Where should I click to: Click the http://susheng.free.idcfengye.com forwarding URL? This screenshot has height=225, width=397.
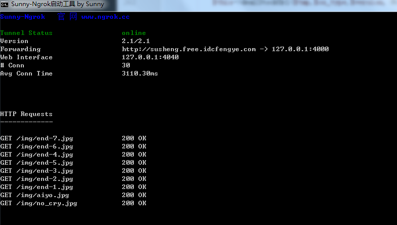click(189, 49)
